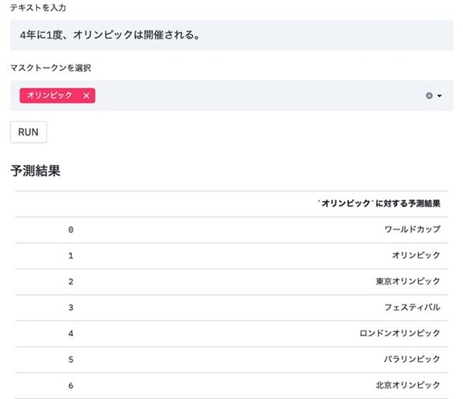Click the 予測結果 section heading

[35, 171]
